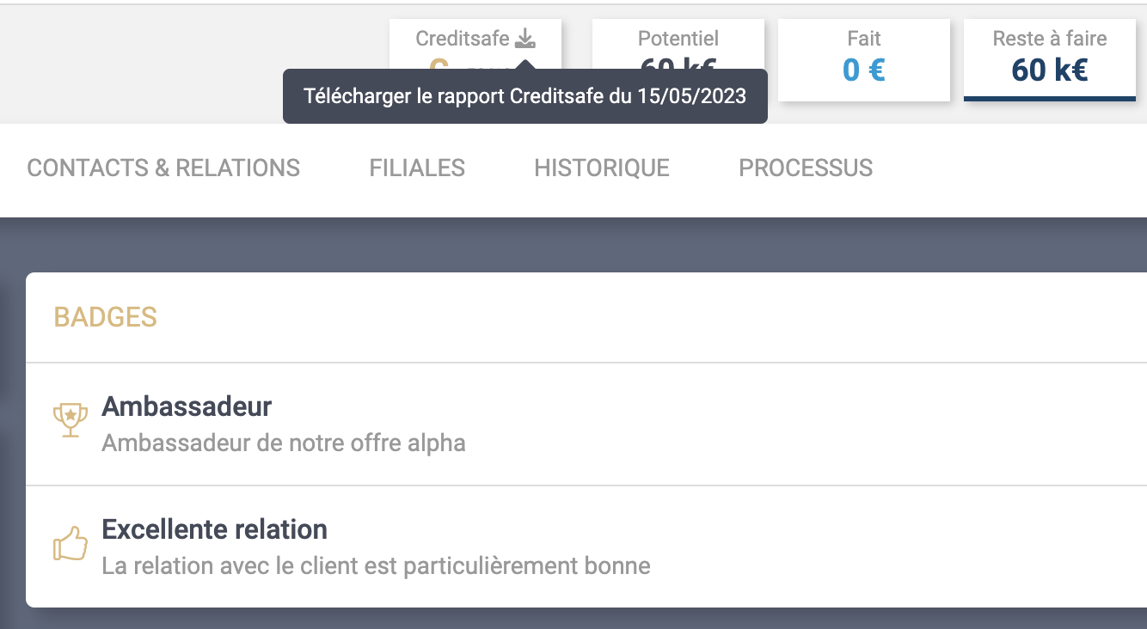
Task: Click the Badges section heading
Action: coord(106,317)
